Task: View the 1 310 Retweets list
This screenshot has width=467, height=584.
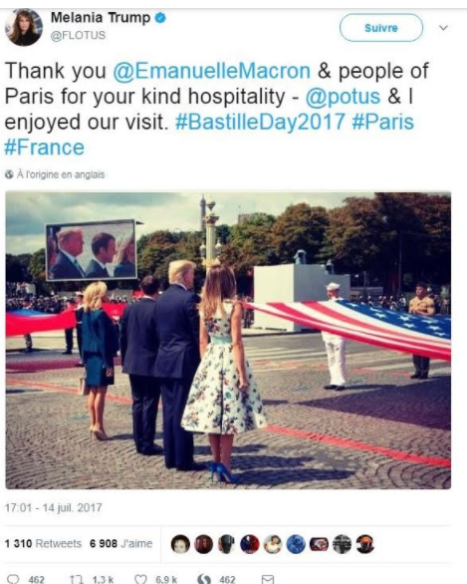Action: click(x=43, y=543)
